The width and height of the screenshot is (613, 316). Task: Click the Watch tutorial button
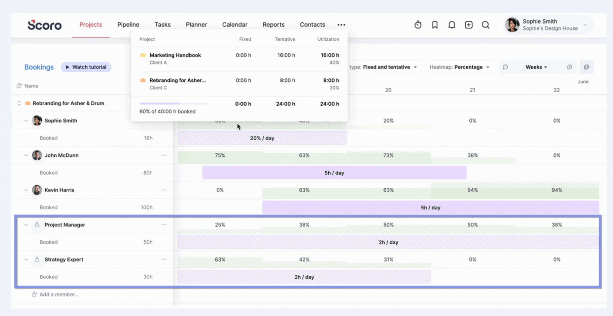pos(86,67)
